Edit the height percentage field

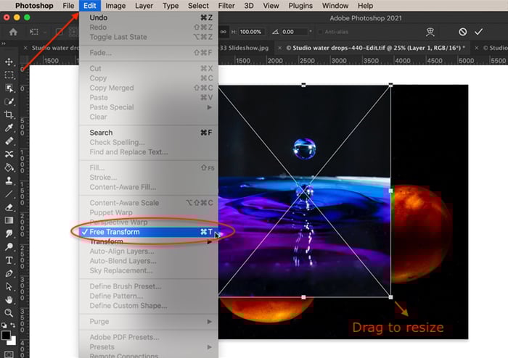tap(251, 32)
